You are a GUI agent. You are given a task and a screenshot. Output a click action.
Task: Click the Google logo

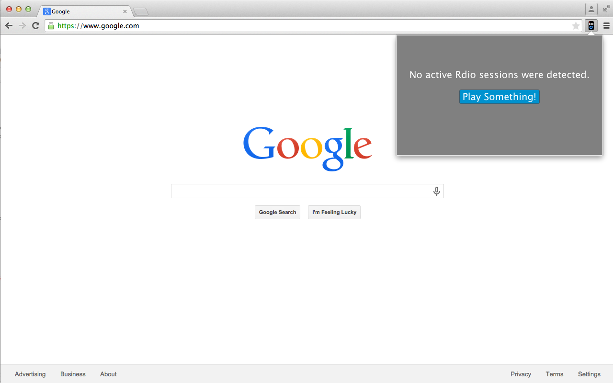point(307,149)
